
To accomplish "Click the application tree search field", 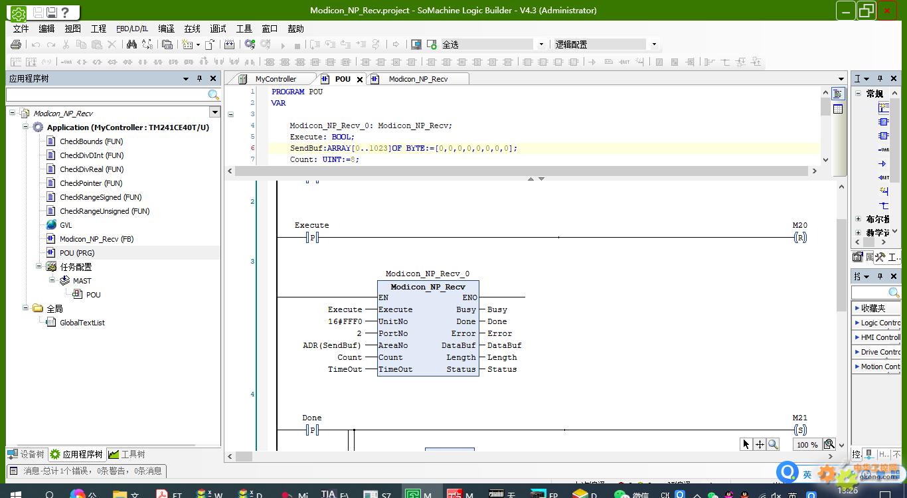I will pyautogui.click(x=108, y=95).
